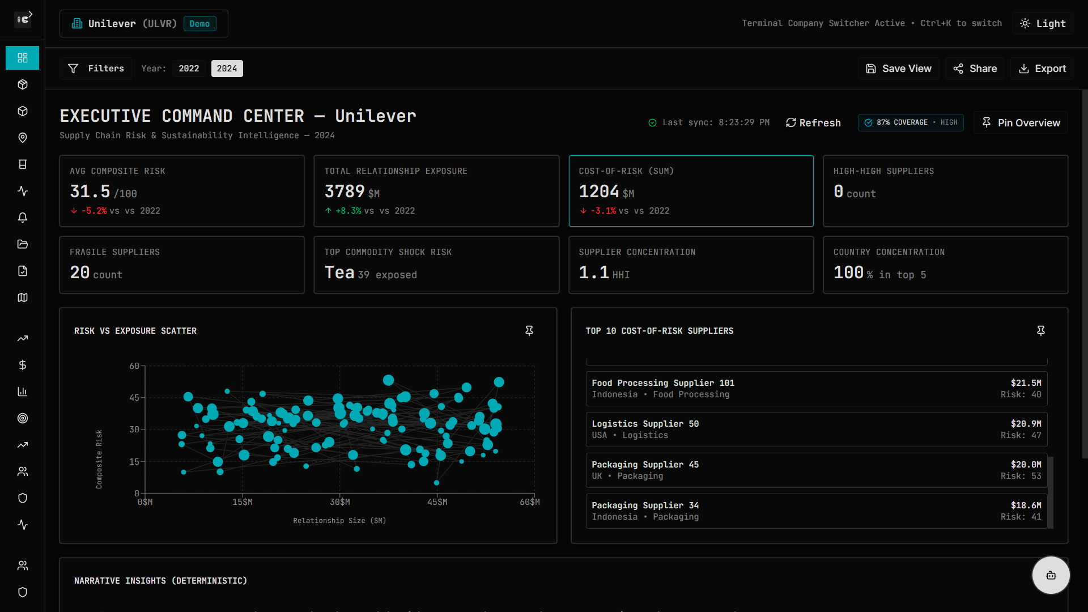Open the bell alerts icon
This screenshot has width=1088, height=612.
point(22,218)
